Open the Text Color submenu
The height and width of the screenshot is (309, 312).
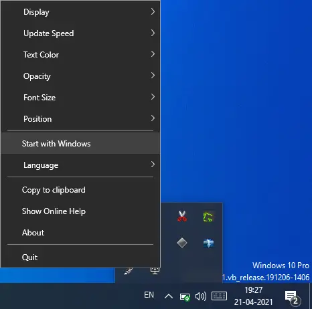coord(80,55)
